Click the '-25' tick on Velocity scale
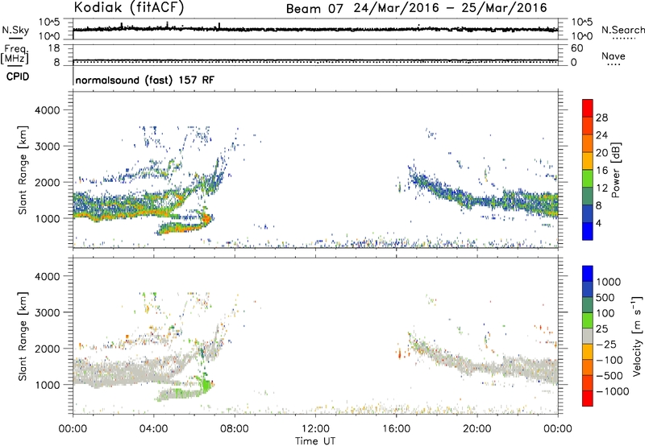 pyautogui.click(x=606, y=344)
